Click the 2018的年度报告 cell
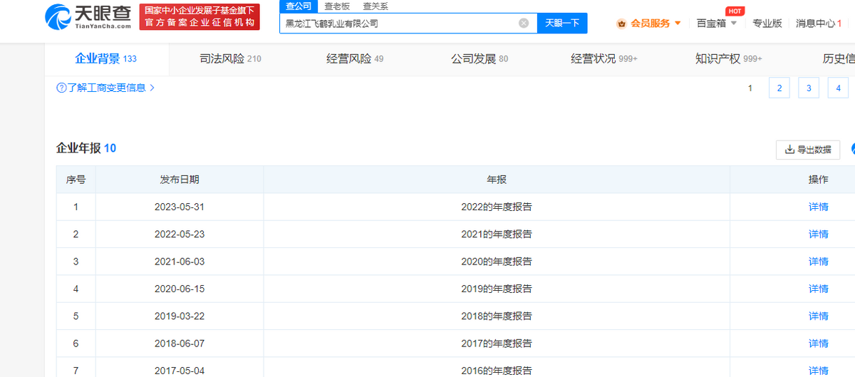The image size is (855, 377). click(497, 316)
